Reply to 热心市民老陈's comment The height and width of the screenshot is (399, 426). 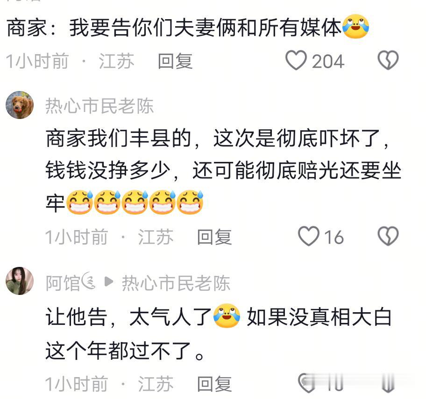pos(214,237)
